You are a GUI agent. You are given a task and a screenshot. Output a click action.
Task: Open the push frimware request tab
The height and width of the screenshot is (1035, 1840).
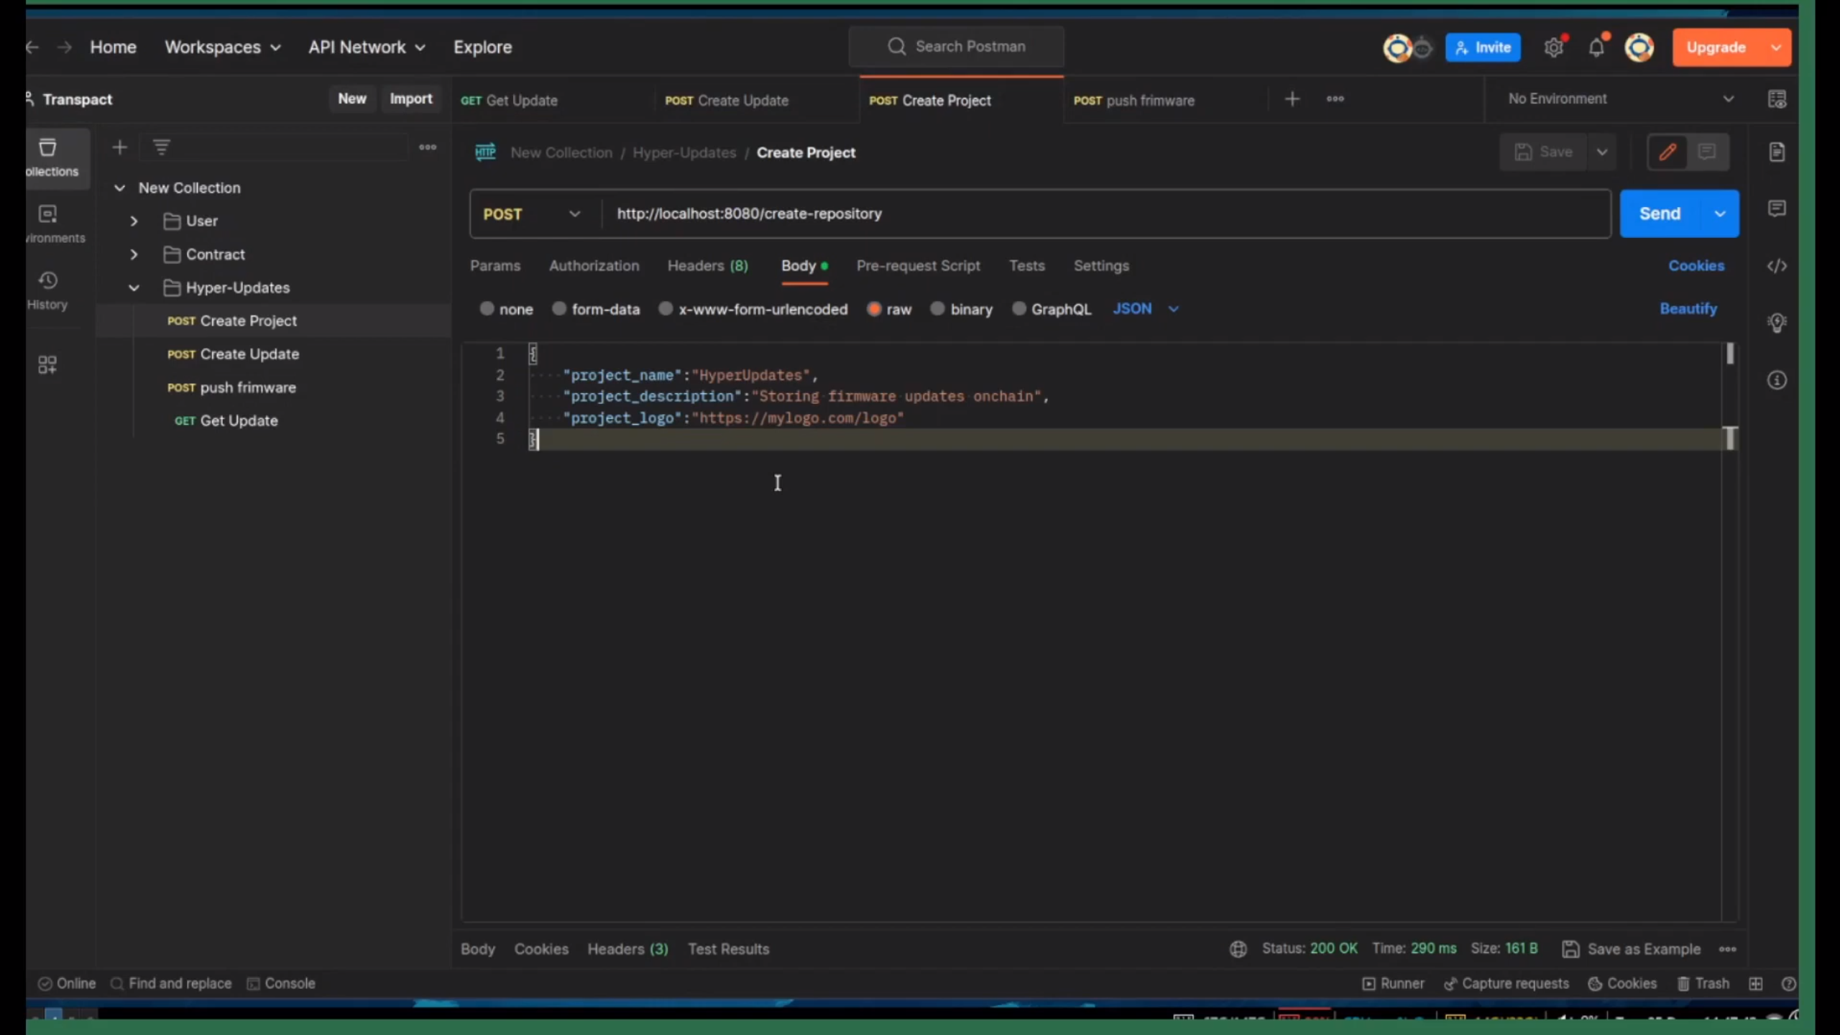1150,101
